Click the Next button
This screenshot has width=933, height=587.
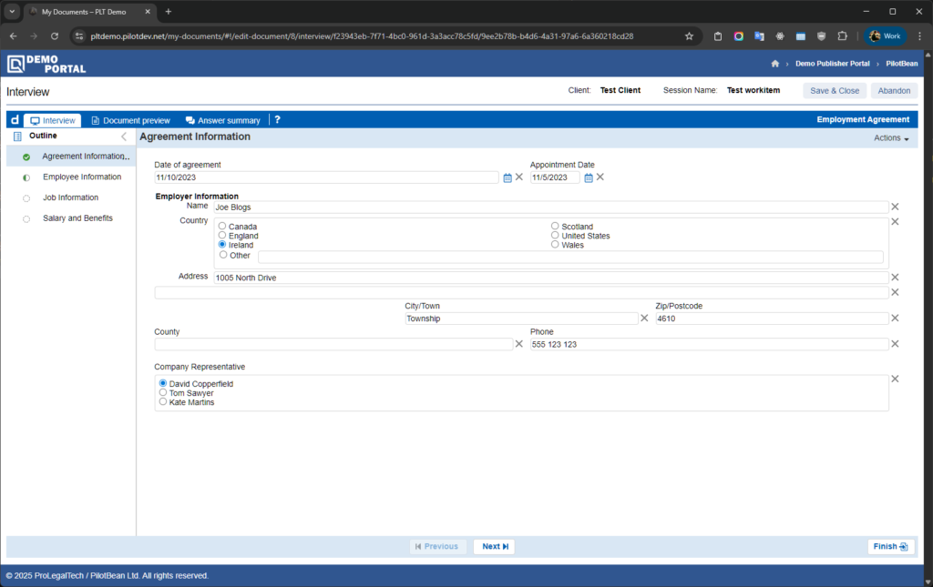click(494, 547)
